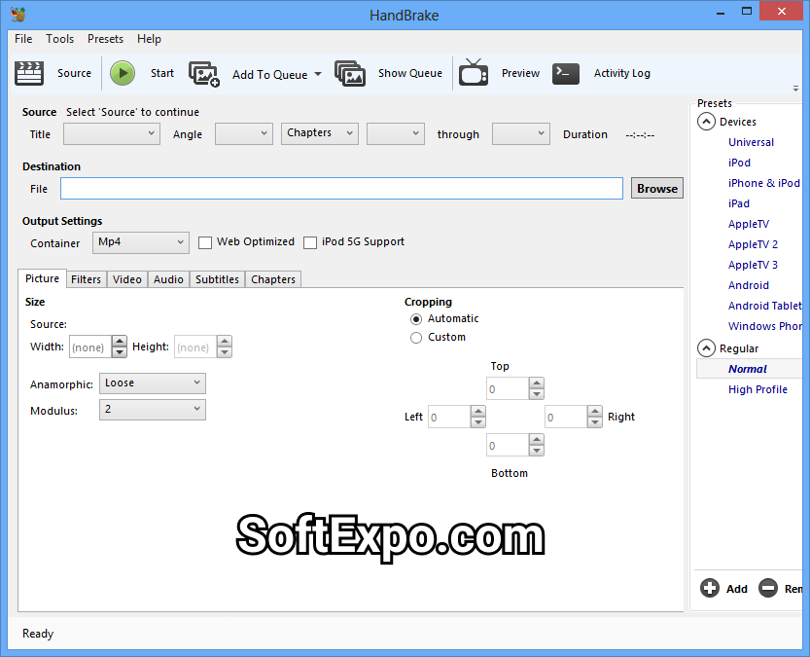Click the destination File path field
Viewport: 810px width, 657px height.
coord(340,188)
